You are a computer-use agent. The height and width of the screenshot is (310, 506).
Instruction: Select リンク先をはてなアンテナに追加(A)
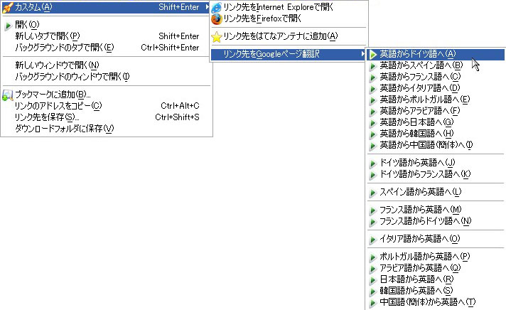click(x=289, y=36)
